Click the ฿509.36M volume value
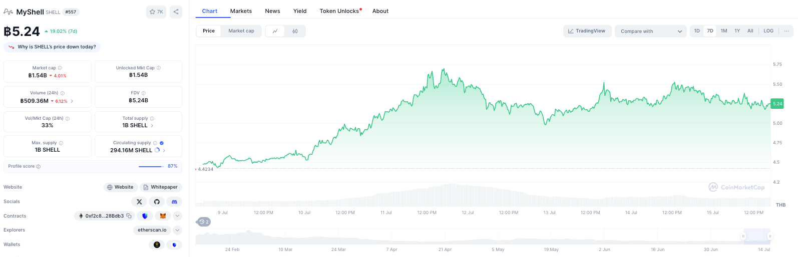Viewport: 798px width, 257px height. point(35,101)
